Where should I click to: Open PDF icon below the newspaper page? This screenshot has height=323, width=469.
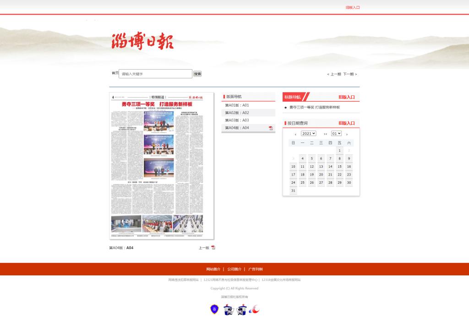(x=213, y=247)
